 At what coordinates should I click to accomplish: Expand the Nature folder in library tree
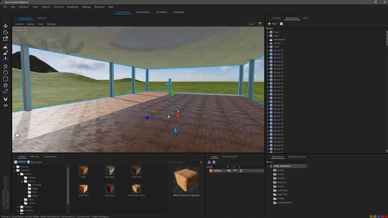point(18,207)
